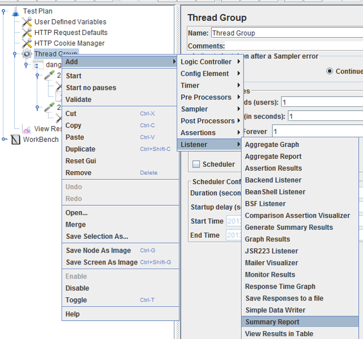The height and width of the screenshot is (339, 363).
Task: Click Toggle in the context menu
Action: (121, 300)
